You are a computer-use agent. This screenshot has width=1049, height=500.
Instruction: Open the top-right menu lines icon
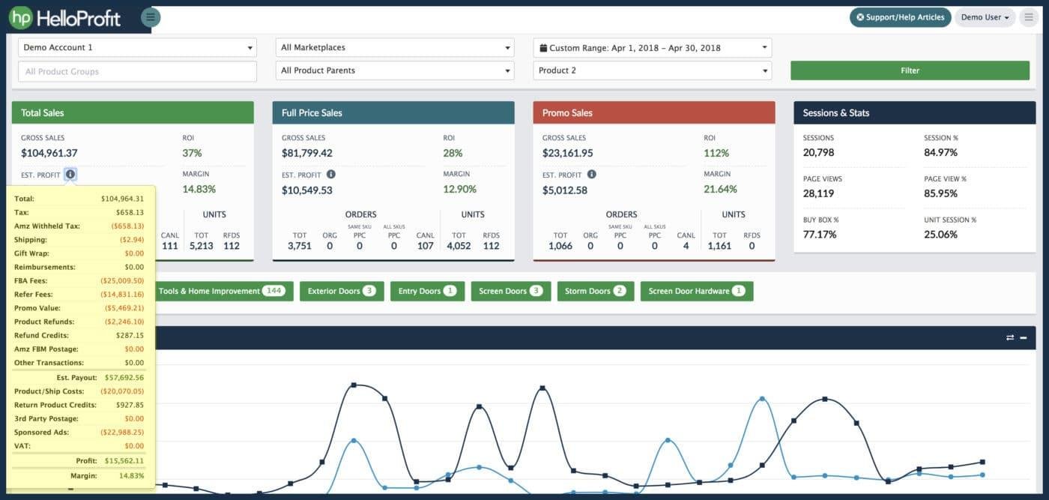pos(1029,17)
